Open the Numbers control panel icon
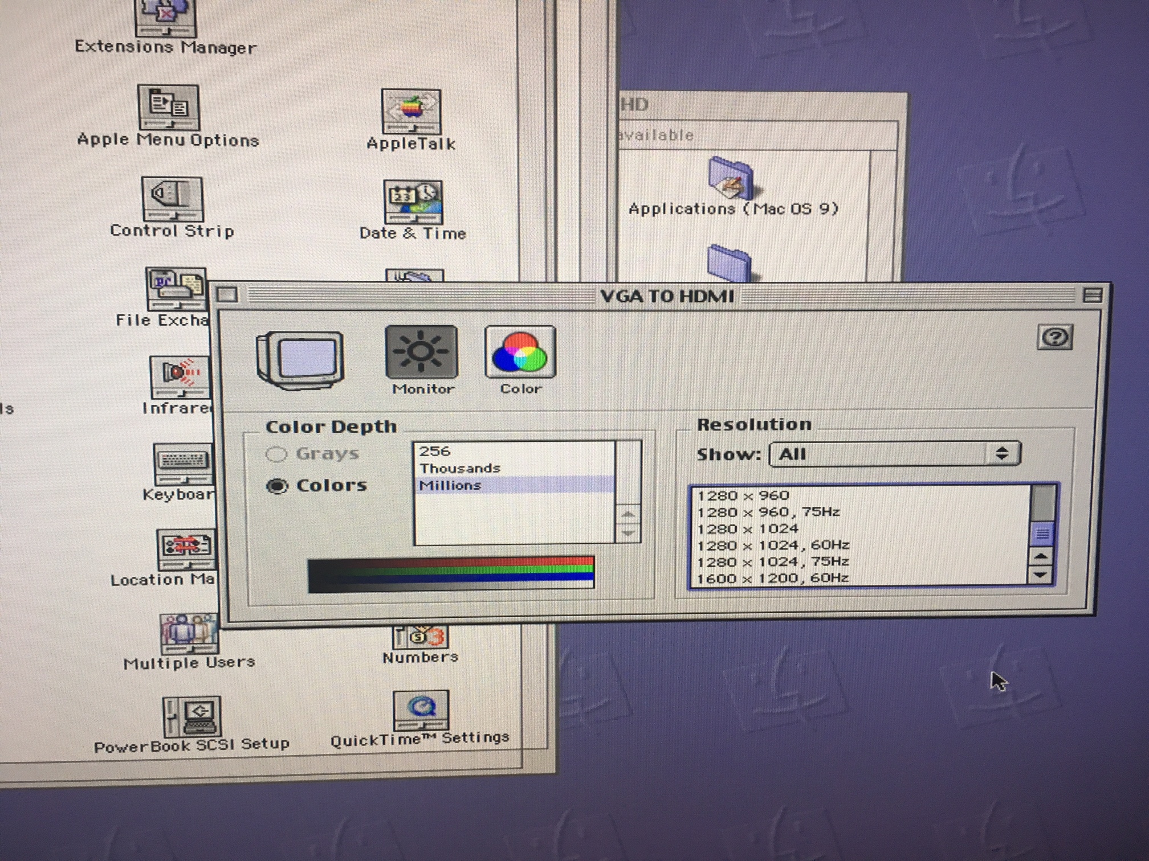Viewport: 1149px width, 861px height. (x=420, y=637)
